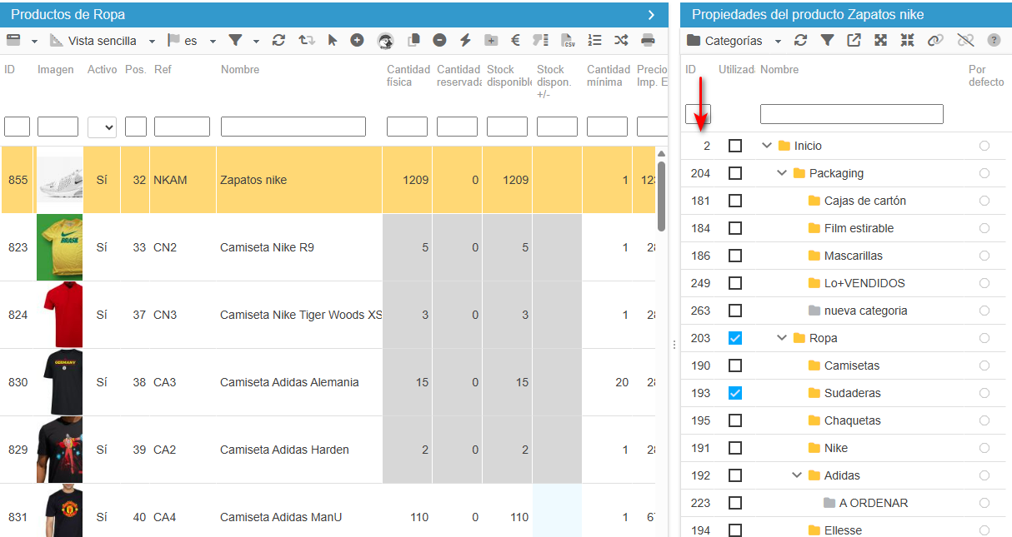Click the CSV export icon
1012x537 pixels.
coord(568,40)
